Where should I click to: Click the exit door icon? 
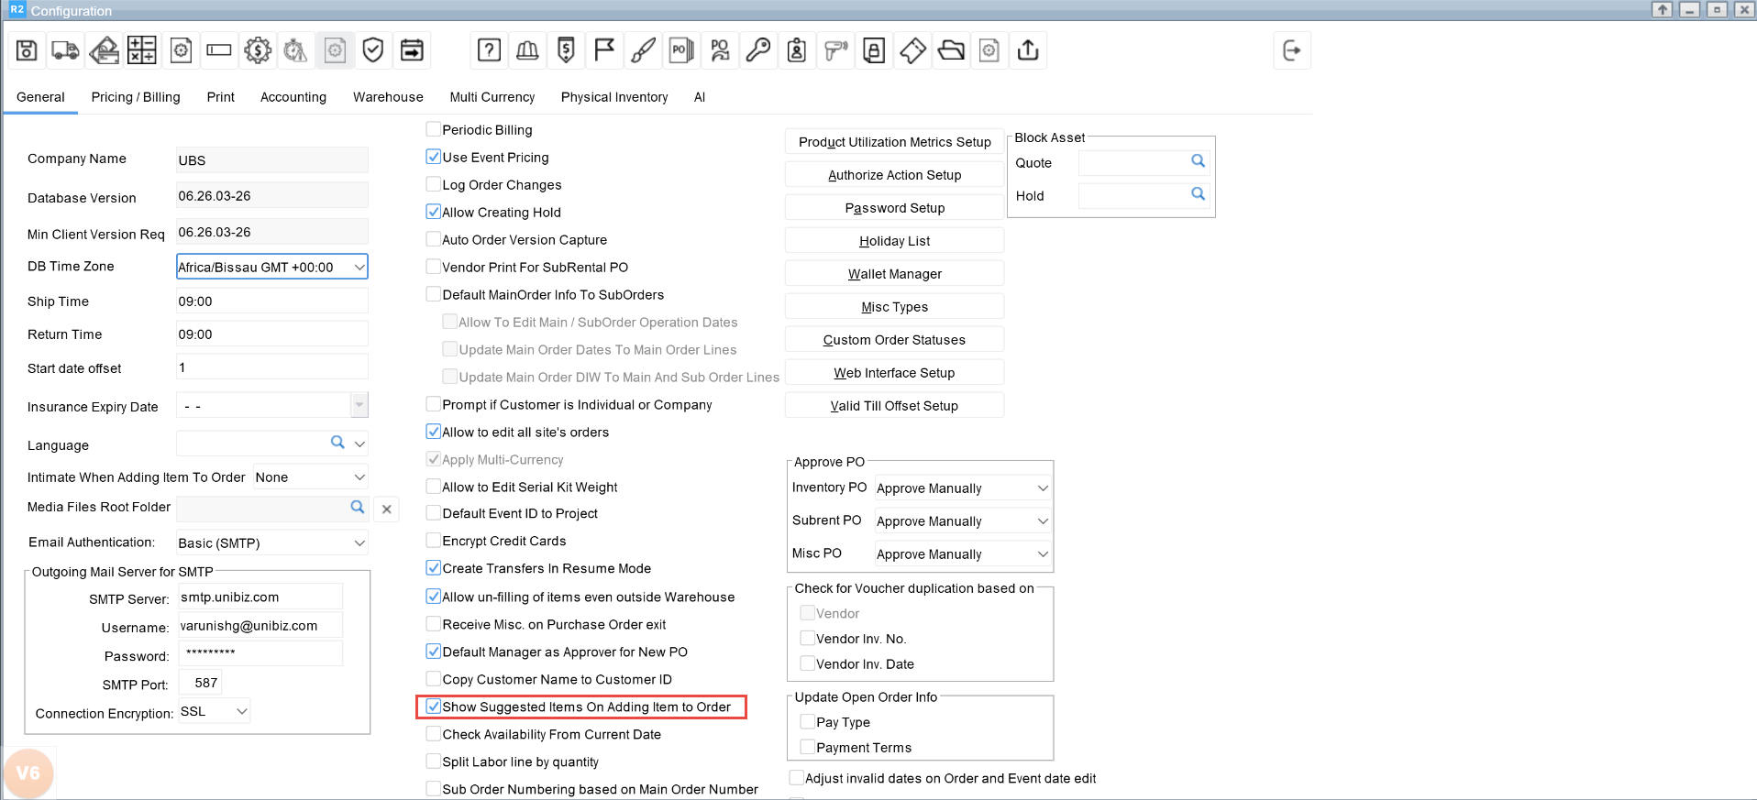click(x=1291, y=50)
